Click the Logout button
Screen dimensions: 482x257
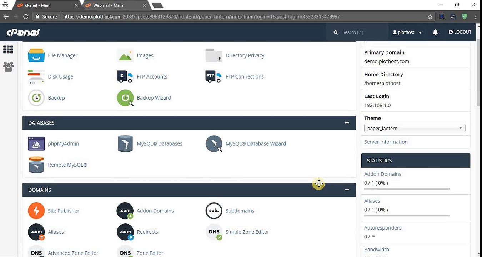(460, 32)
